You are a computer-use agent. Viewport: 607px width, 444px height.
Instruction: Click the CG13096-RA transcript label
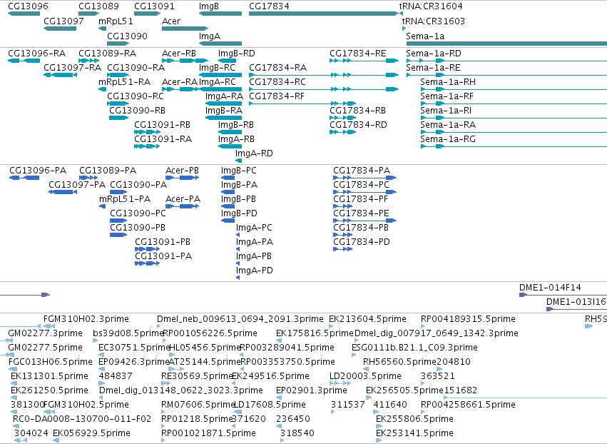pyautogui.click(x=37, y=53)
